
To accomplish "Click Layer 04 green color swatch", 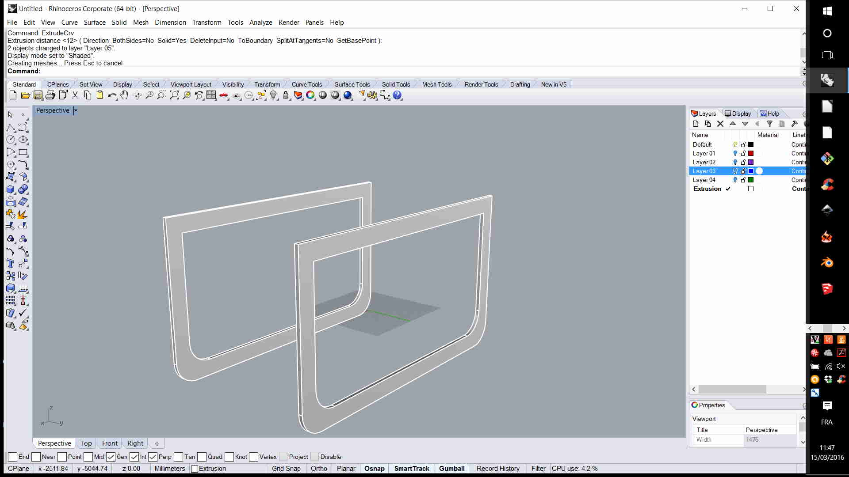I will point(751,180).
